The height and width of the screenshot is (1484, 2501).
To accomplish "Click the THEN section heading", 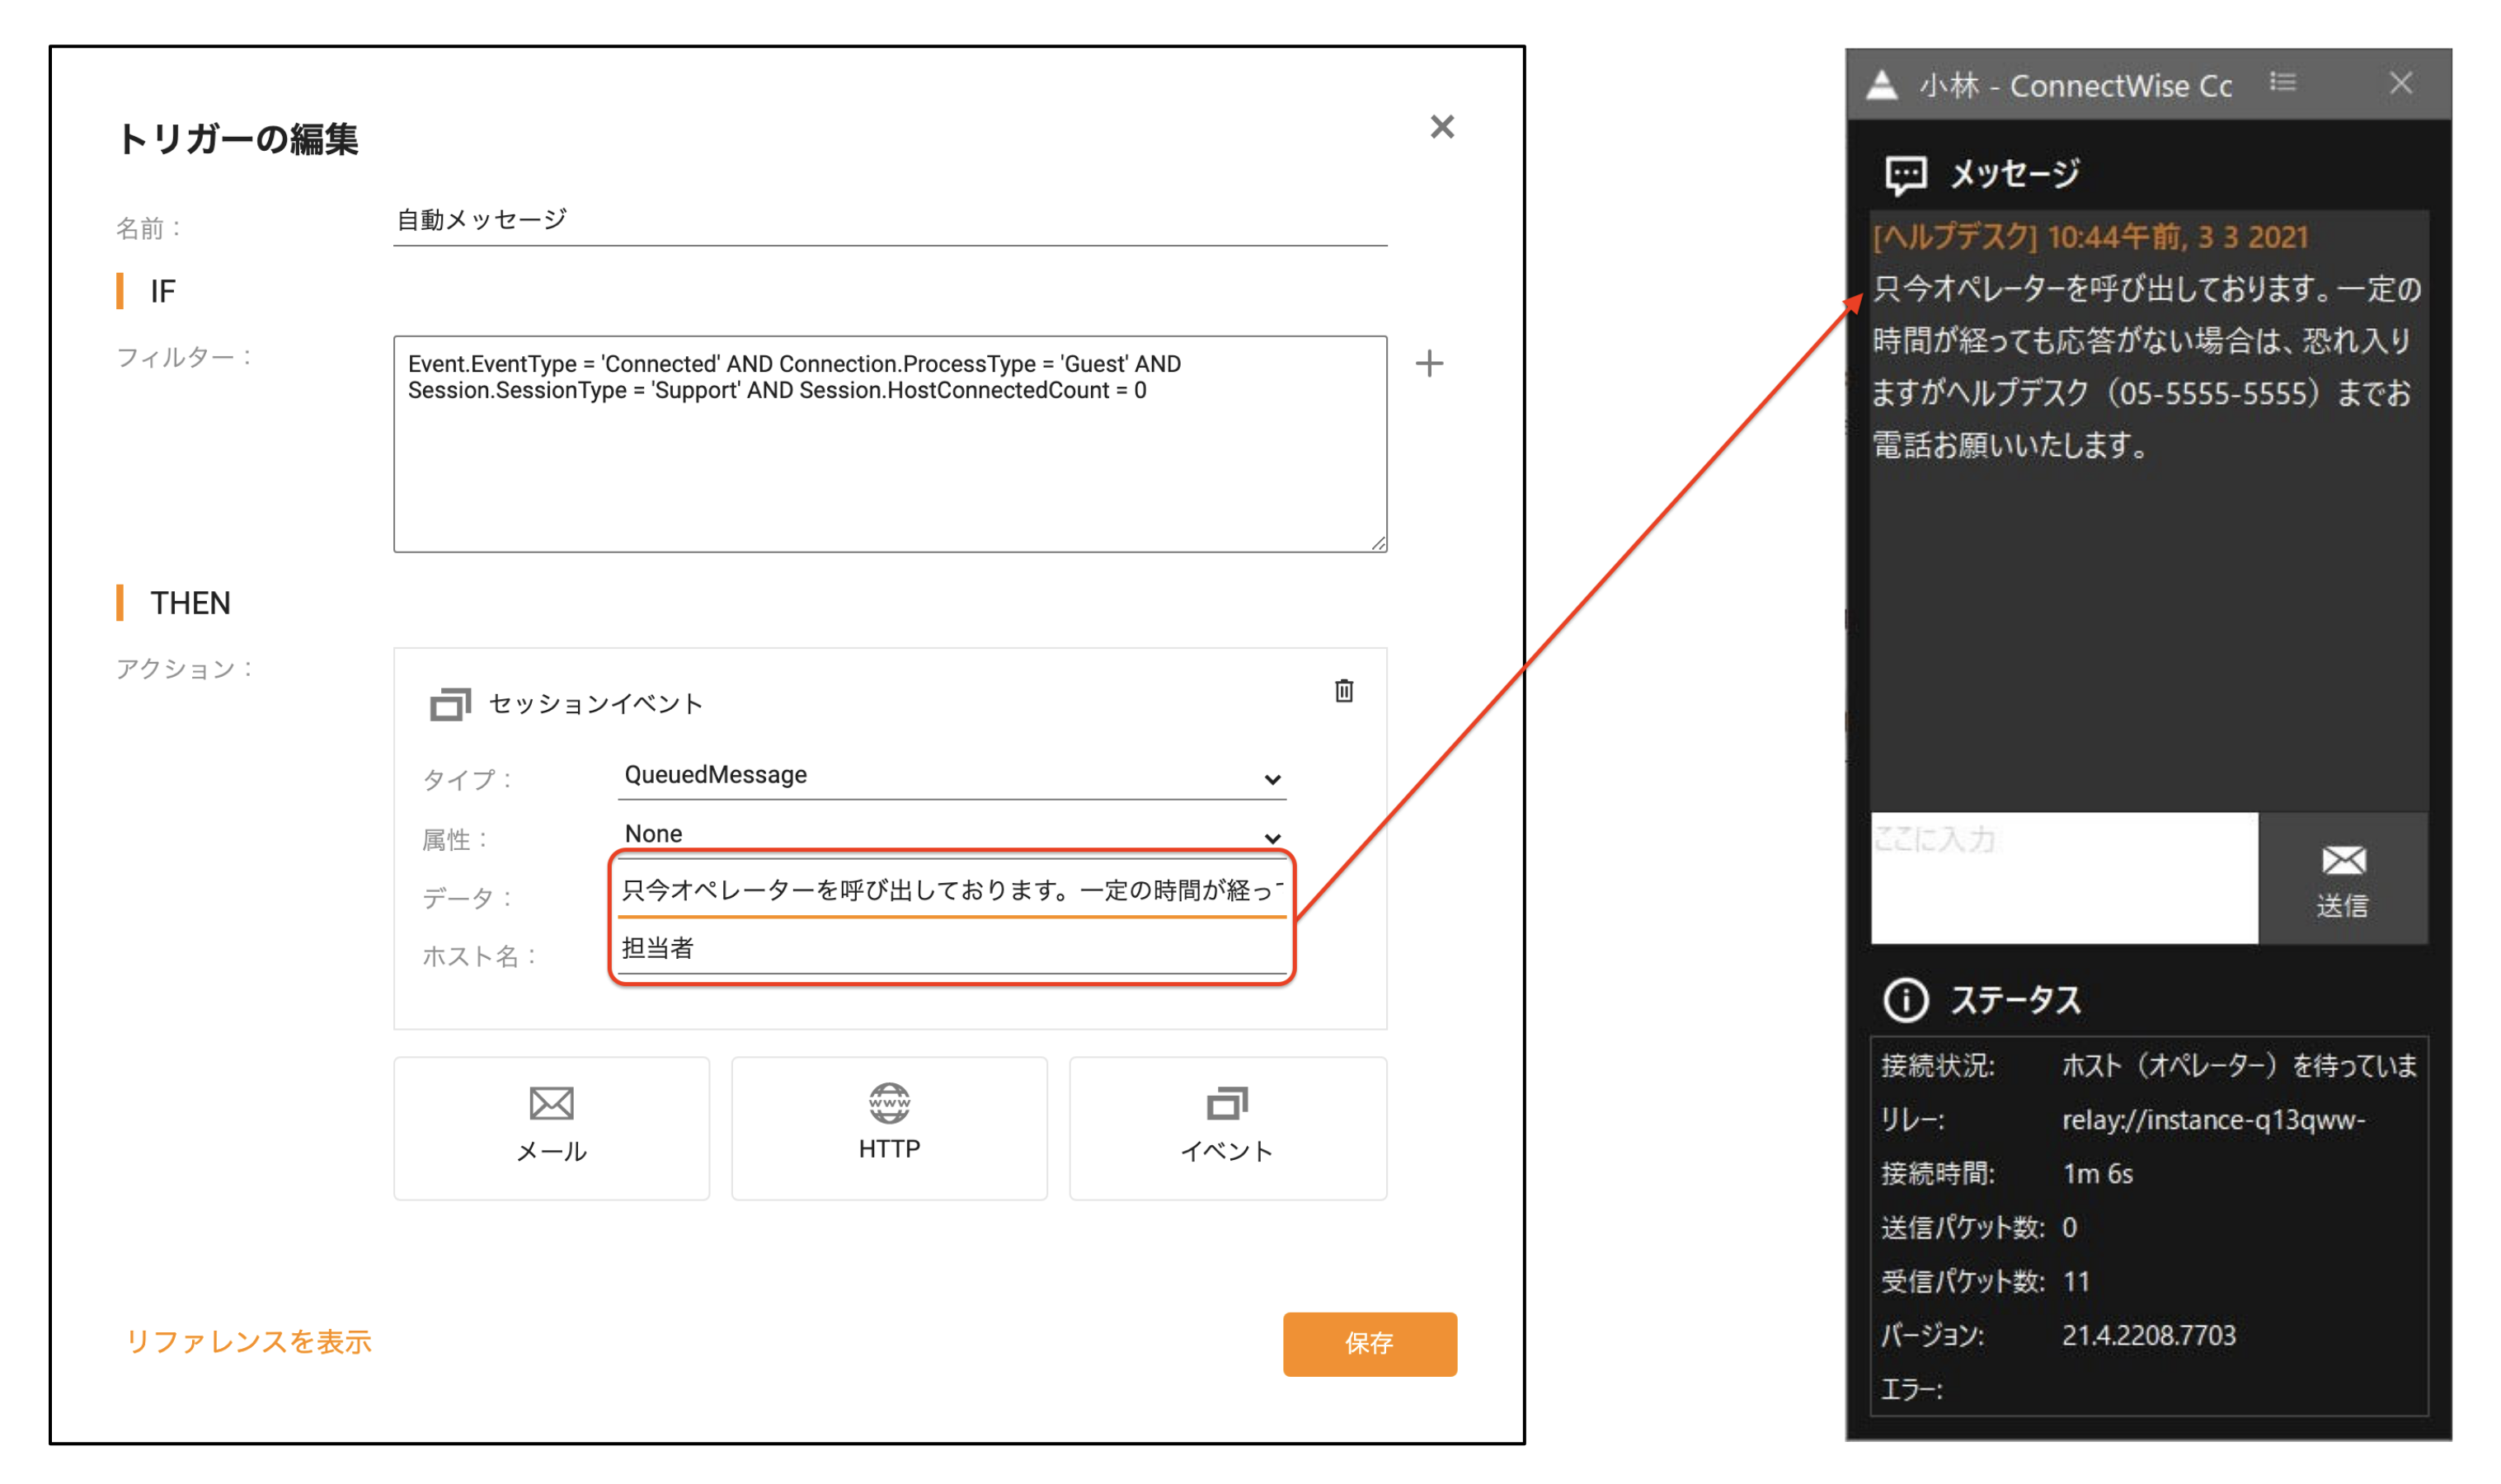I will [x=190, y=604].
